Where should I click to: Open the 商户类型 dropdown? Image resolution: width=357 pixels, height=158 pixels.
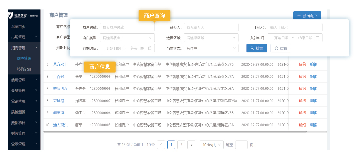coord(127,38)
